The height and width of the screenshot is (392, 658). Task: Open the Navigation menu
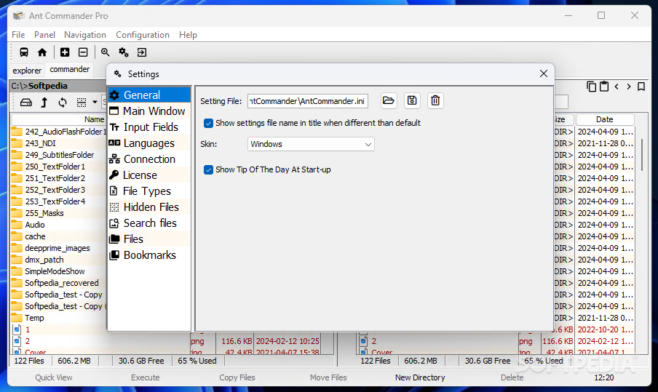(x=85, y=35)
